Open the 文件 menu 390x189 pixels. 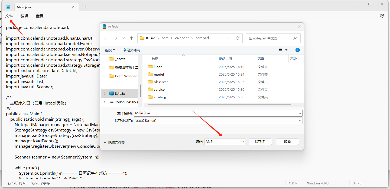pos(9,16)
